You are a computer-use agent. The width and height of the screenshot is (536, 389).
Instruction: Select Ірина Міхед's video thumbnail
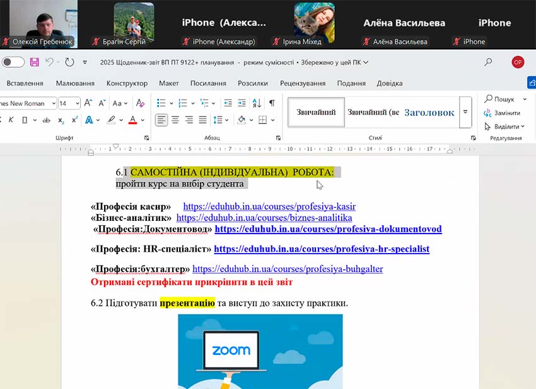(314, 23)
